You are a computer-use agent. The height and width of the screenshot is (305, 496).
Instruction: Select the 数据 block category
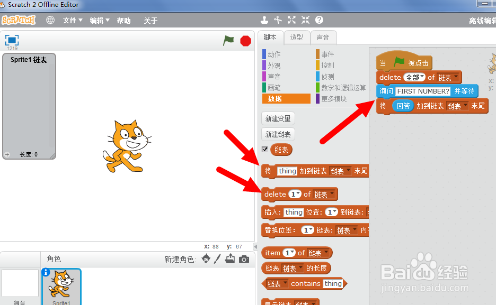point(286,98)
